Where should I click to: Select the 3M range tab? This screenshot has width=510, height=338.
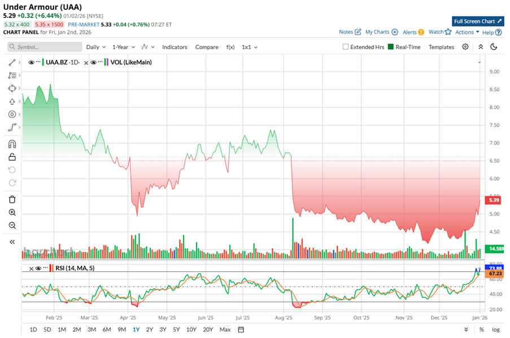pos(91,330)
